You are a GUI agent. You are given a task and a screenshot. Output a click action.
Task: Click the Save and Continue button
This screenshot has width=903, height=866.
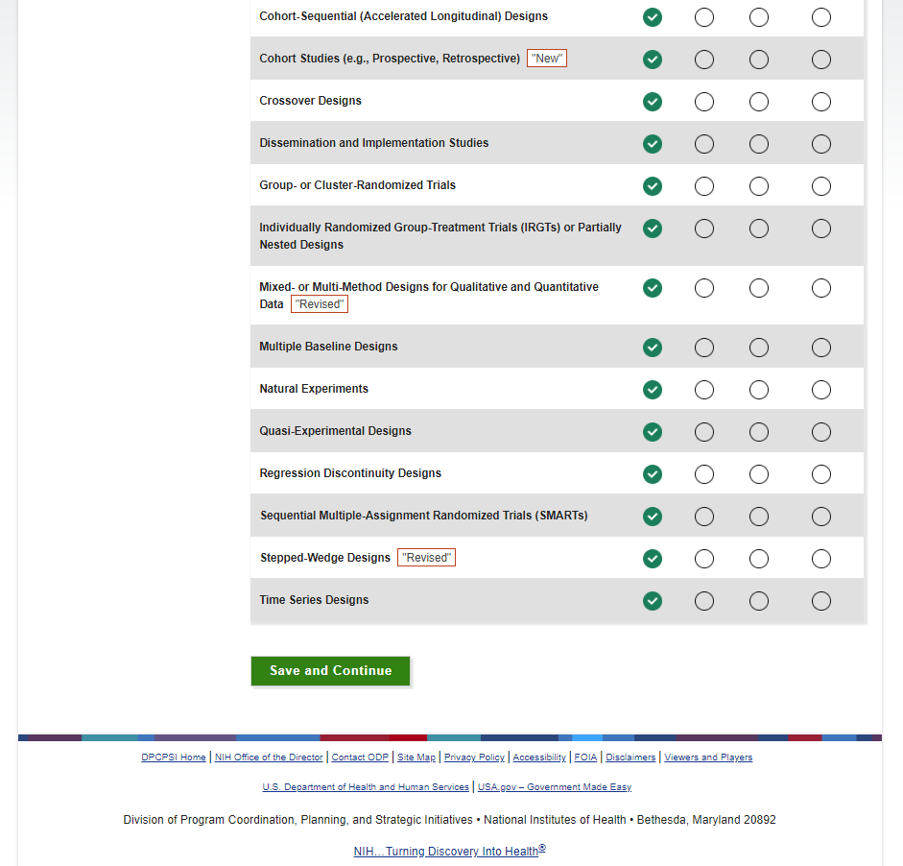click(330, 671)
